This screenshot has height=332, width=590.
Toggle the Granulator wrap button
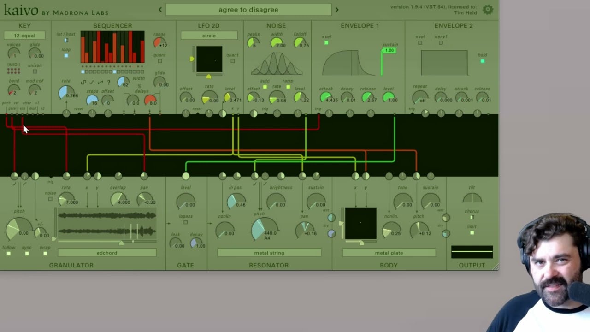pyautogui.click(x=45, y=254)
